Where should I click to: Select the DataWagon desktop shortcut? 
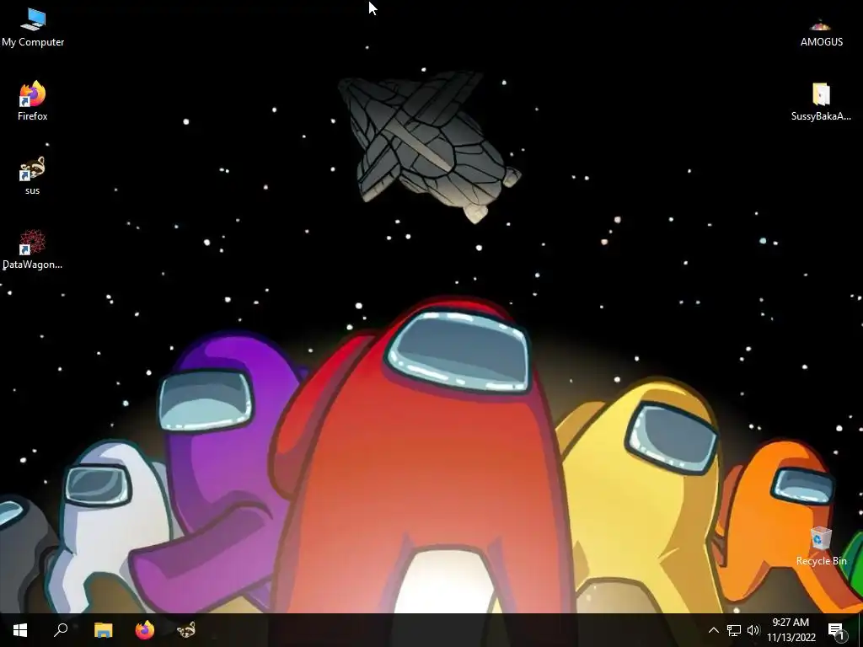point(33,249)
